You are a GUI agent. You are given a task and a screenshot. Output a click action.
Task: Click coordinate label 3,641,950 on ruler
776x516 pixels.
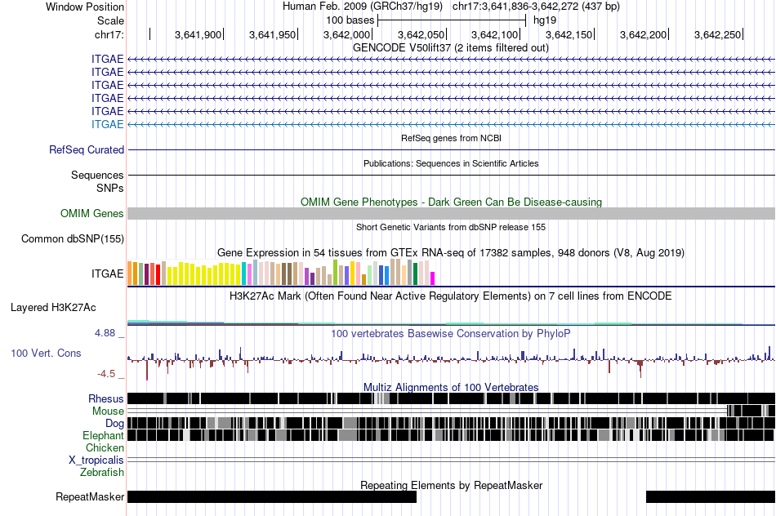pos(272,34)
